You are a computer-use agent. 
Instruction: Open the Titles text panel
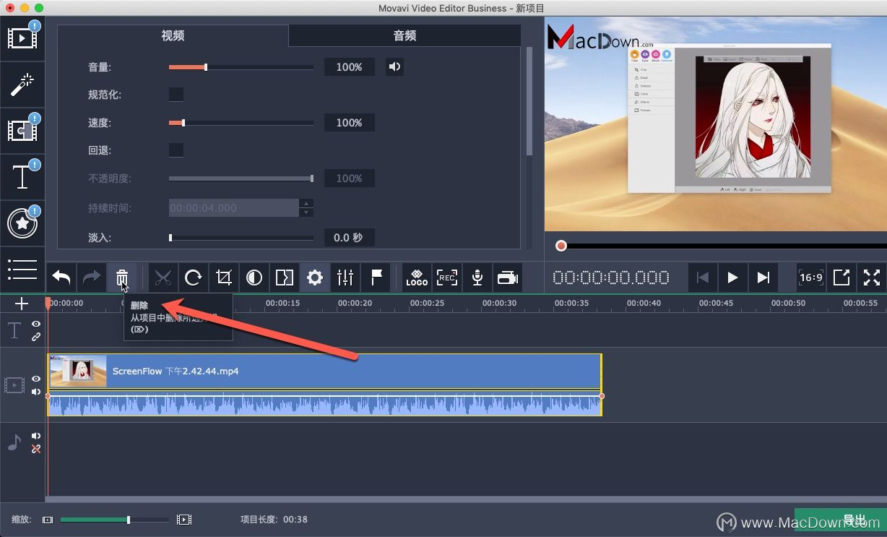pos(22,177)
